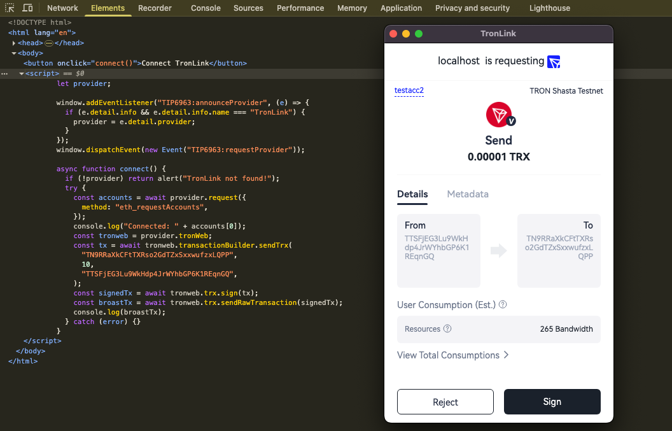Open the Sources tab
Image resolution: width=672 pixels, height=431 pixels.
pyautogui.click(x=249, y=8)
